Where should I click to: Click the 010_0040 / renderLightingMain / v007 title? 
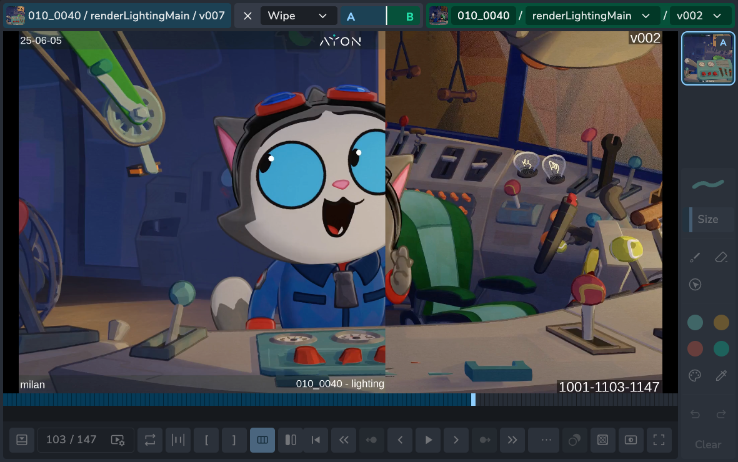[x=126, y=16]
